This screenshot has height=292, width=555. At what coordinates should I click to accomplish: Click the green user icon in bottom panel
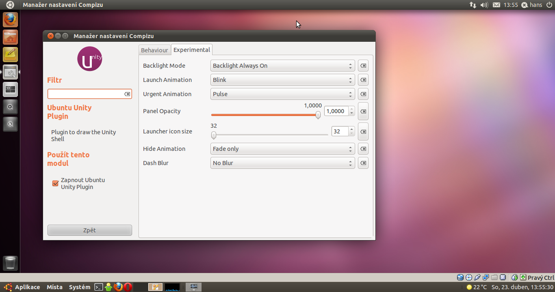(108, 287)
